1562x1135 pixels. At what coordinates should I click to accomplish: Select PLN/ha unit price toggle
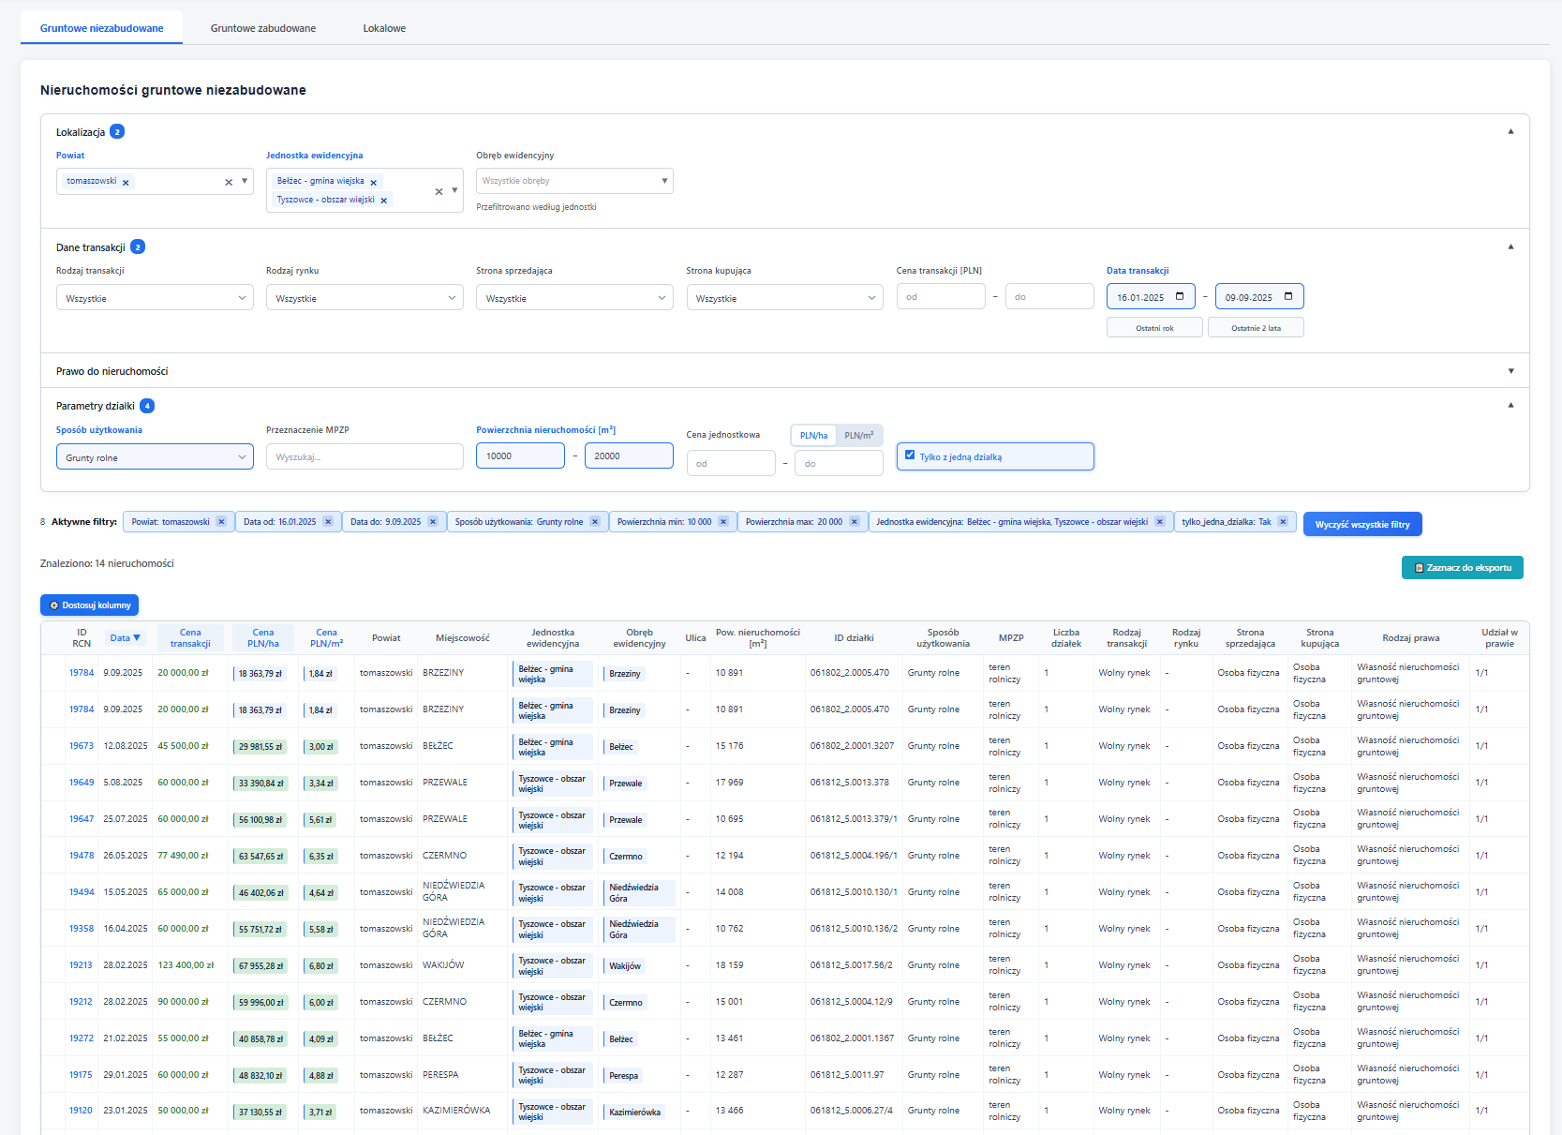pos(813,436)
